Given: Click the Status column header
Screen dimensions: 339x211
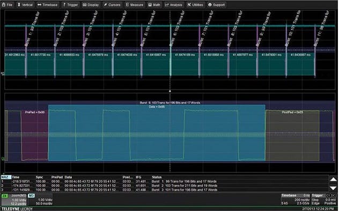Looking at the screenshot, I should 157,177.
